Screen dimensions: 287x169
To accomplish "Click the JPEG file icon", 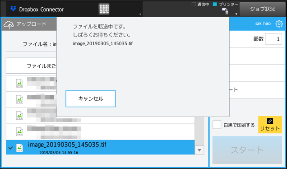I will (19, 83).
